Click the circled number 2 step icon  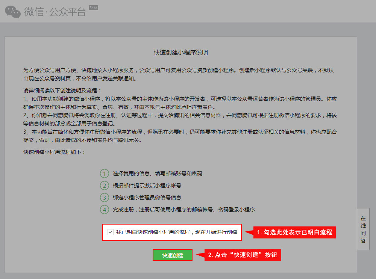(x=104, y=185)
